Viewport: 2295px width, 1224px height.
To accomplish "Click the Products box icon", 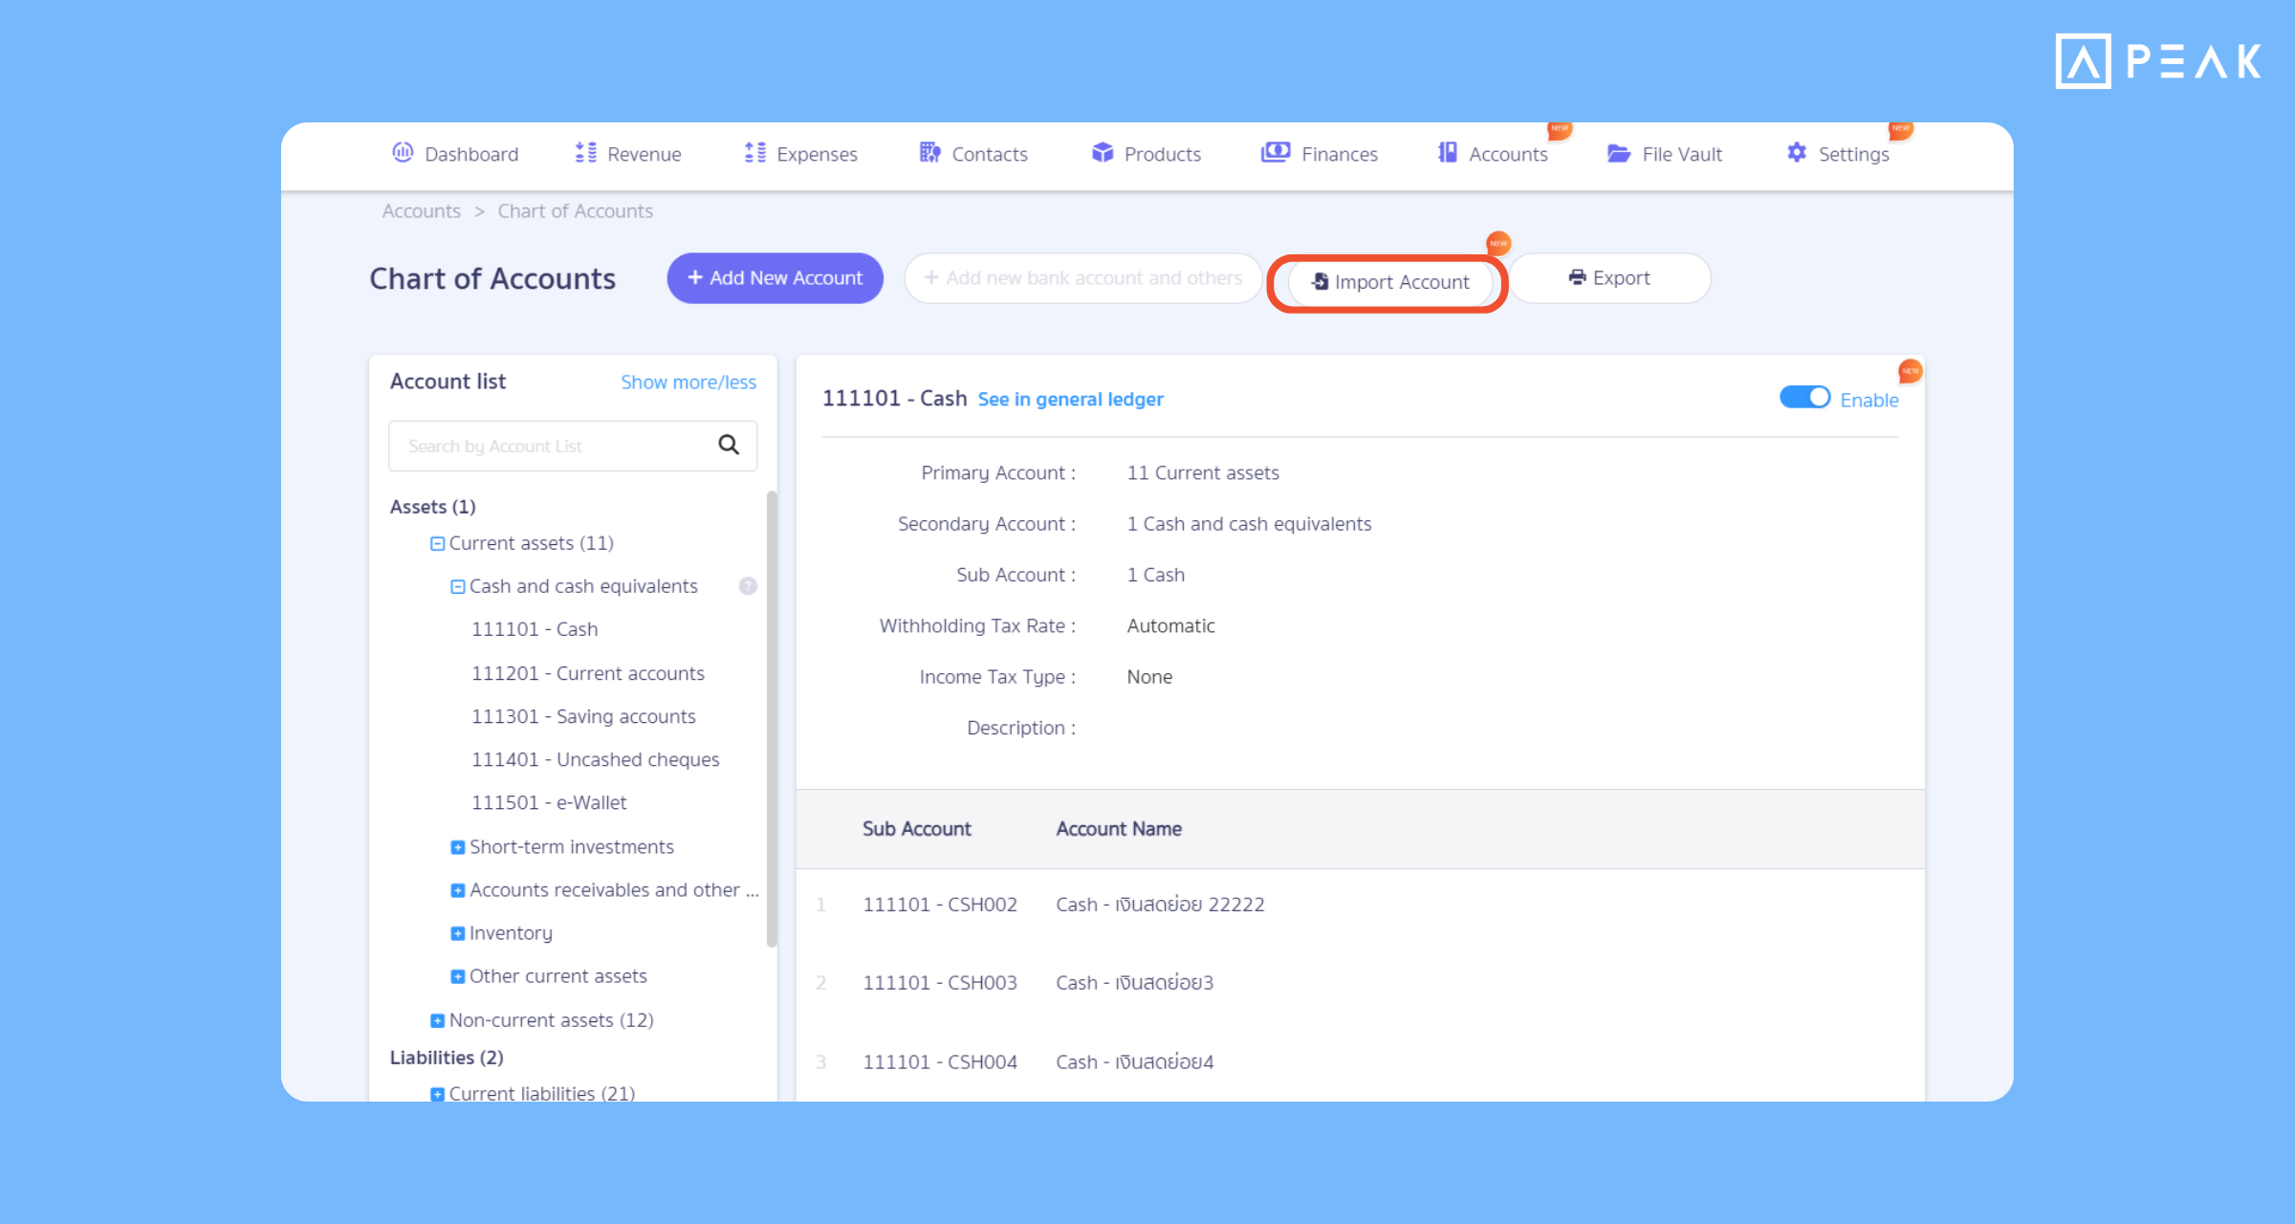I will 1103,153.
